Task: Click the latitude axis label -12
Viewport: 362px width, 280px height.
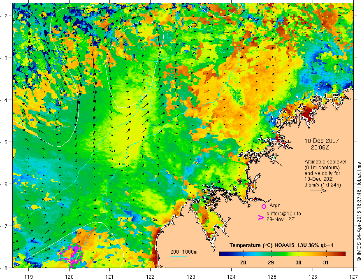Action: click(x=4, y=16)
